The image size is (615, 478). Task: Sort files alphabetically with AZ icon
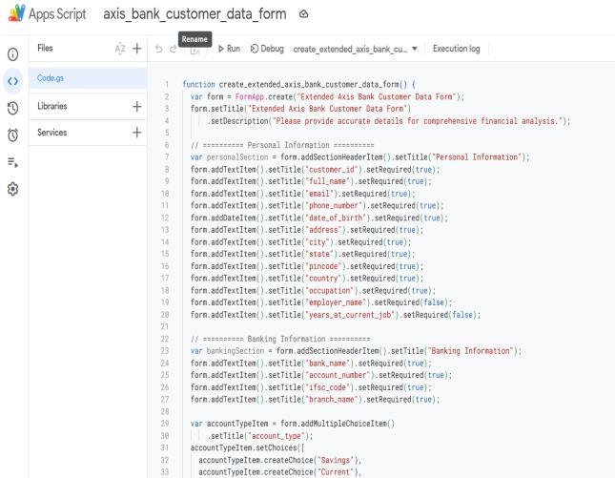pyautogui.click(x=120, y=49)
